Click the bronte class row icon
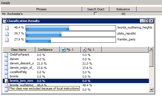 (x=7, y=76)
